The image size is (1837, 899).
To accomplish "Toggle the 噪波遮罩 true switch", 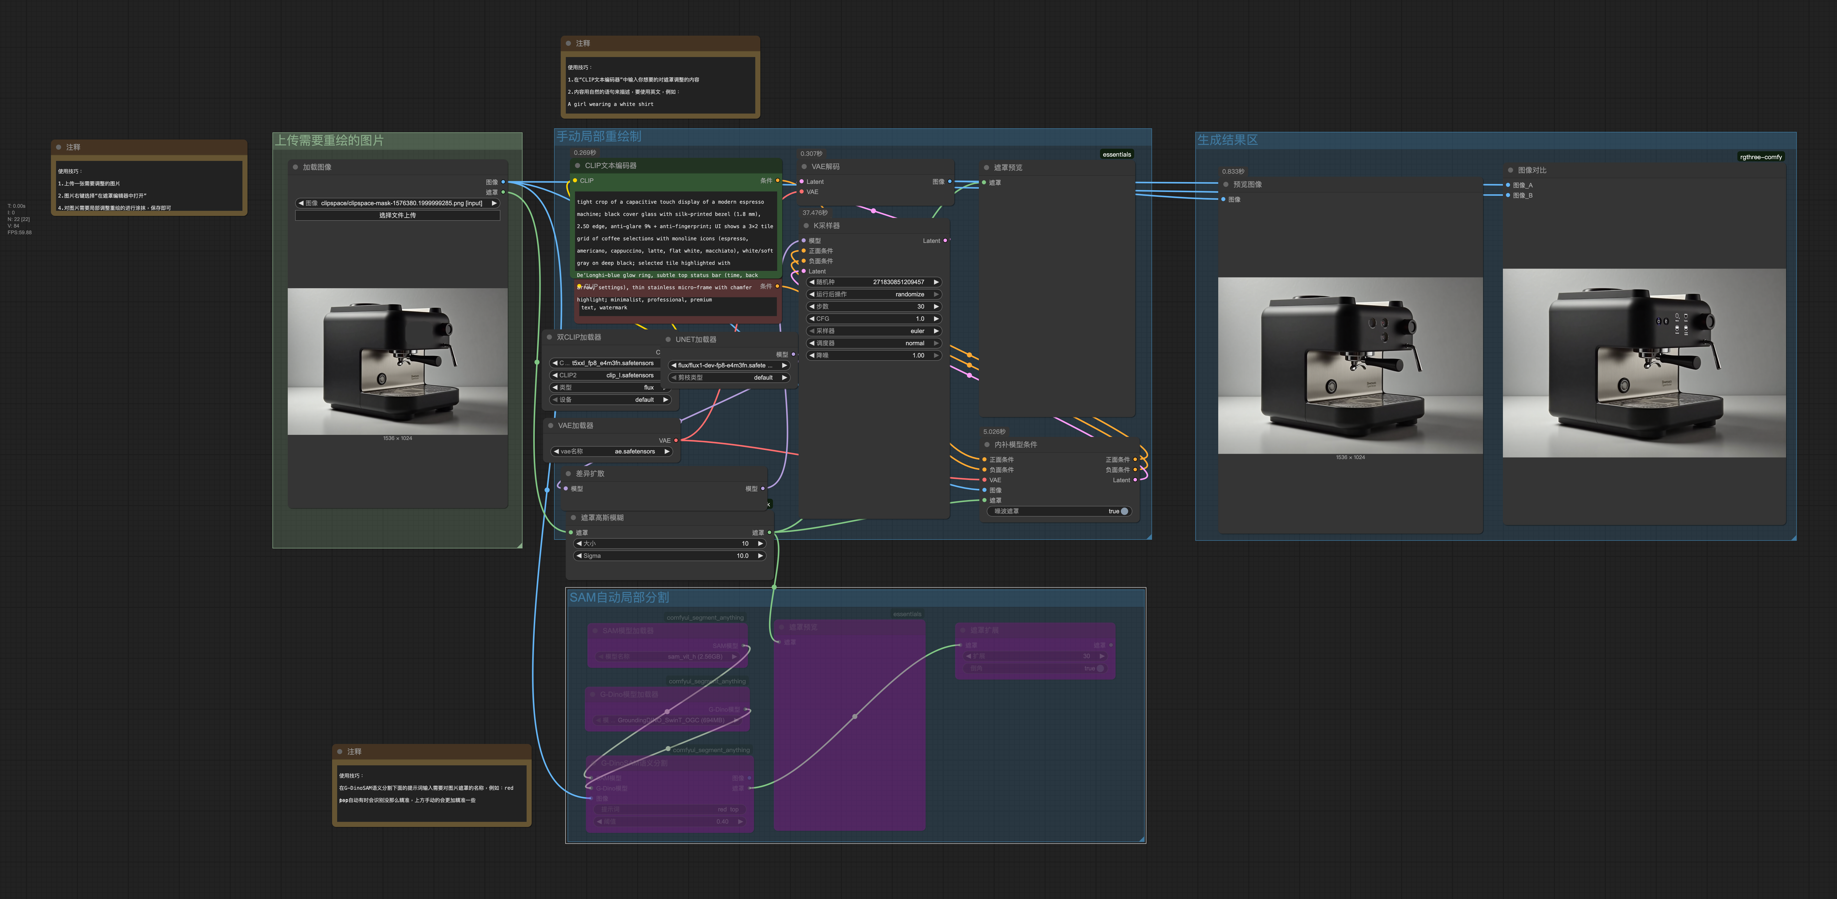I will 1124,511.
